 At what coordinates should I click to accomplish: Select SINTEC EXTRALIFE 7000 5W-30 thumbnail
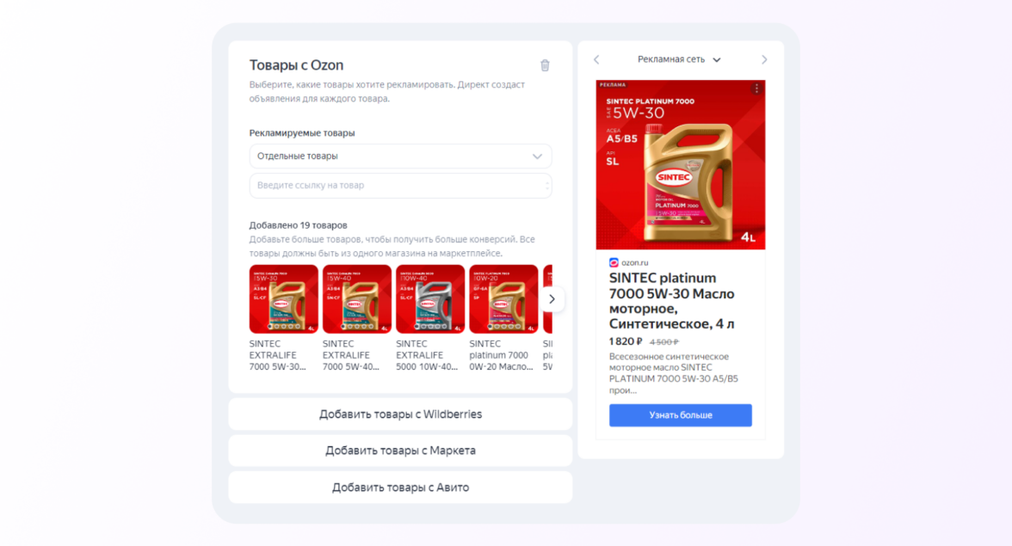click(283, 298)
